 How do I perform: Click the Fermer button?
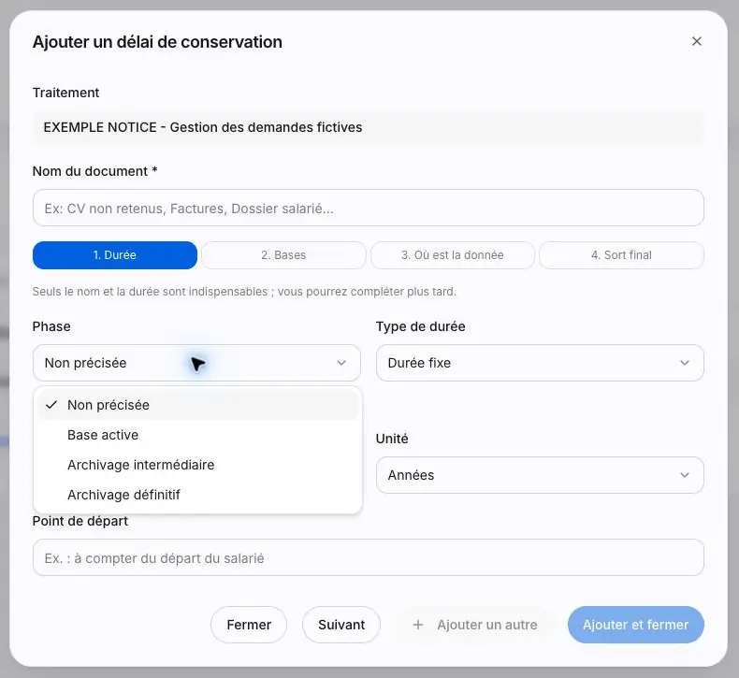point(249,625)
